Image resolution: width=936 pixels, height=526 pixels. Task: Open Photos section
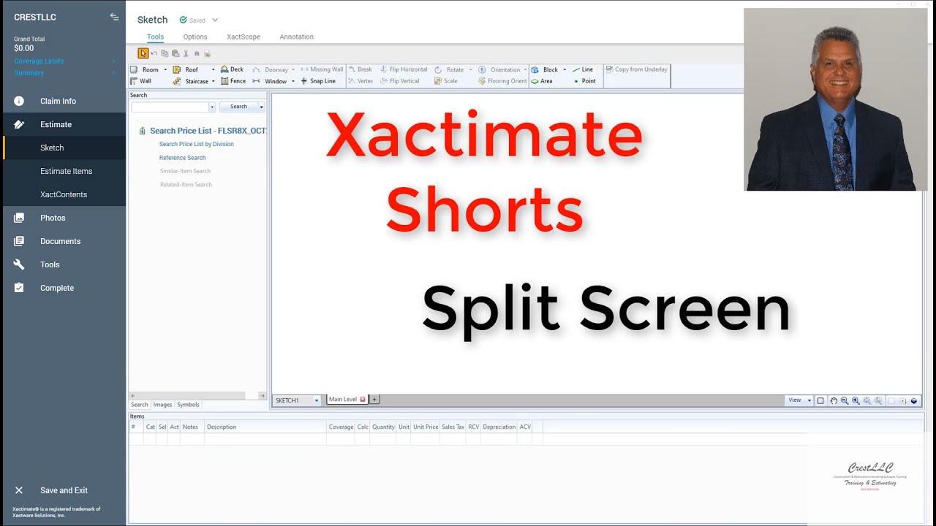pos(64,218)
